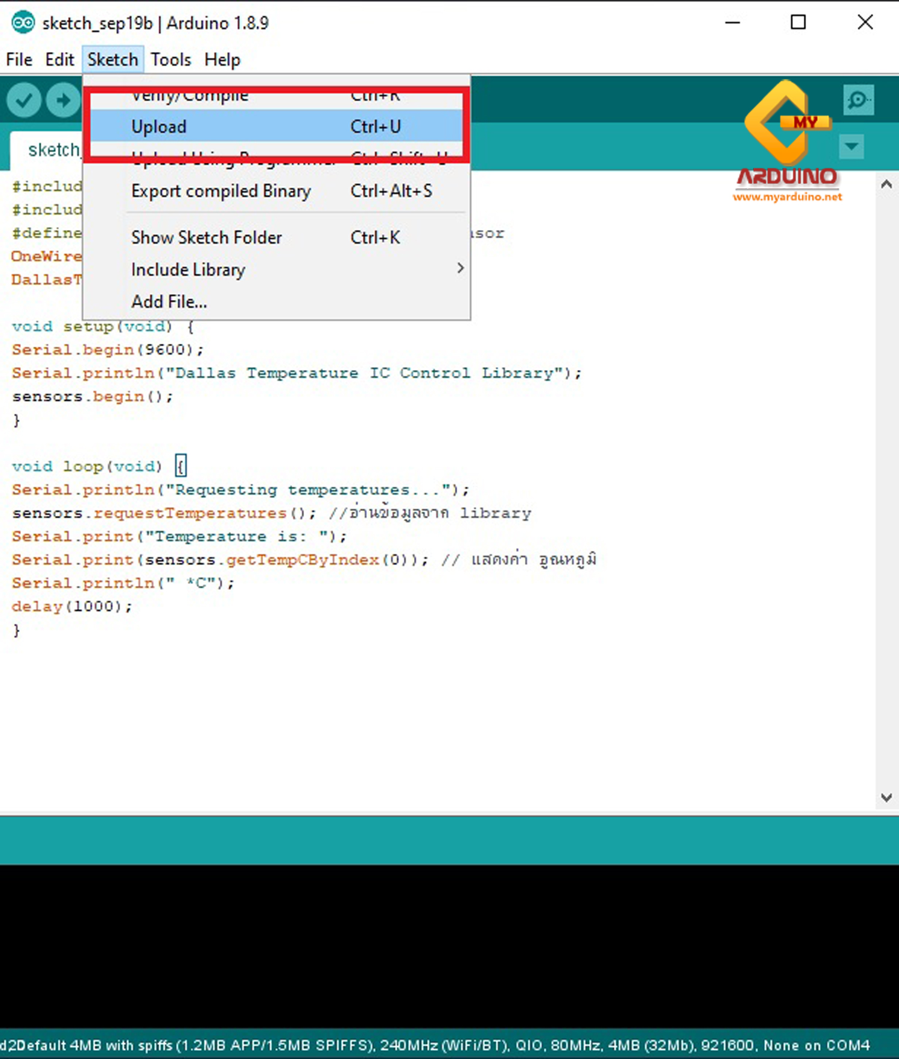The height and width of the screenshot is (1059, 899).
Task: Click the Verify checkmark toolbar button
Action: click(24, 100)
